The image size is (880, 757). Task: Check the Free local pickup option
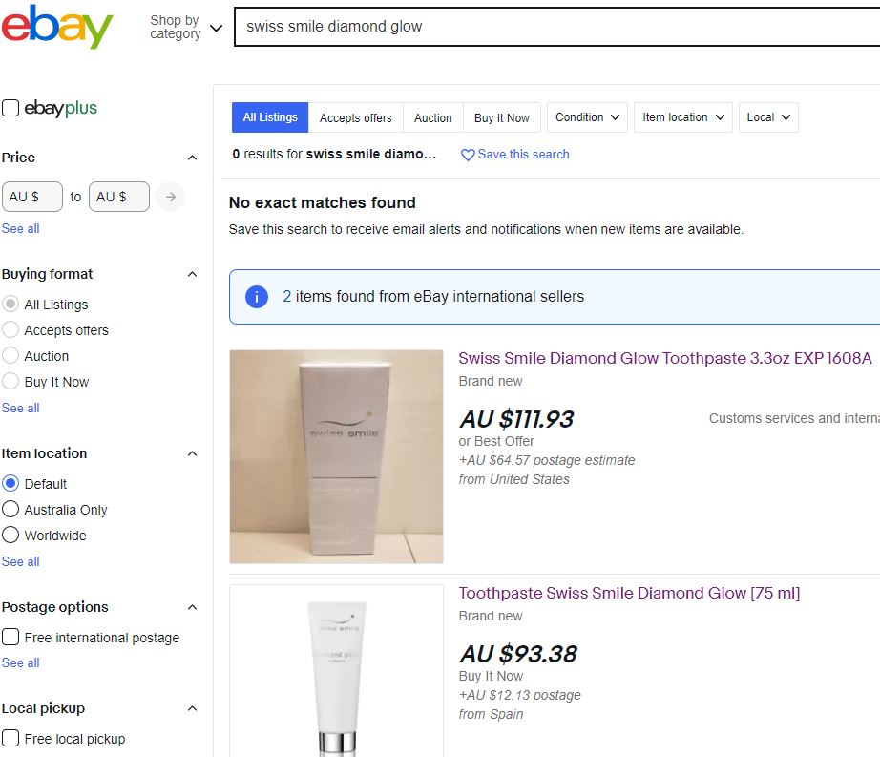[10, 738]
